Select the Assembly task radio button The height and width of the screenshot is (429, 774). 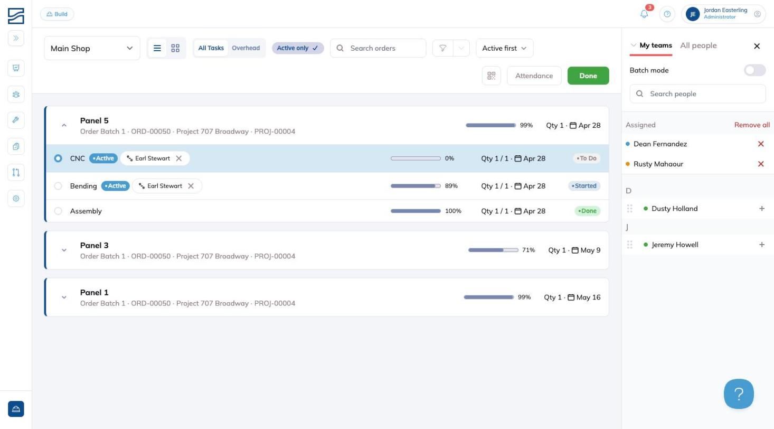pos(58,211)
